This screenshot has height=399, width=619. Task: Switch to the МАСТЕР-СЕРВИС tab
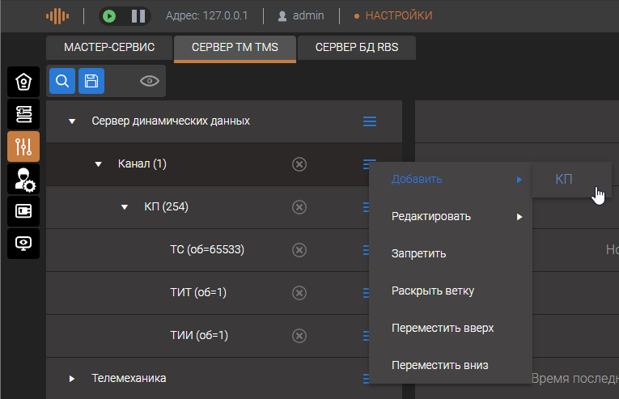pyautogui.click(x=108, y=48)
